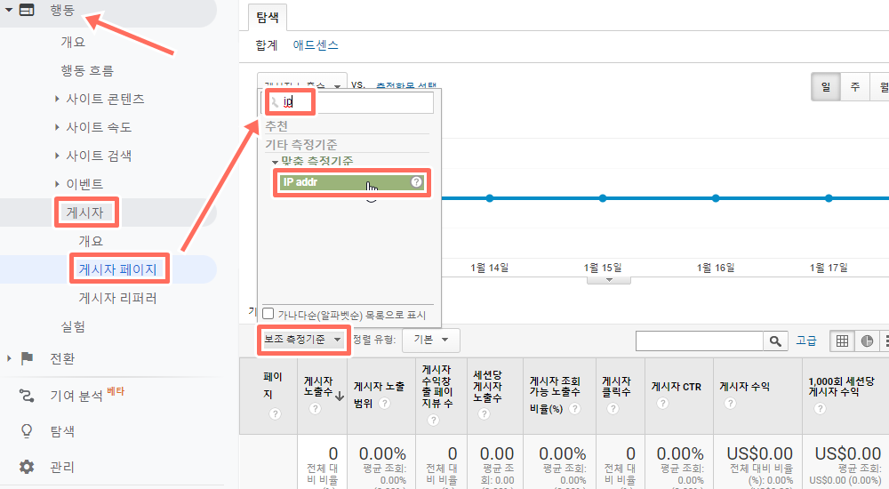This screenshot has width=889, height=489.
Task: Collapse 맞춤 측정기준 group
Action: (275, 162)
